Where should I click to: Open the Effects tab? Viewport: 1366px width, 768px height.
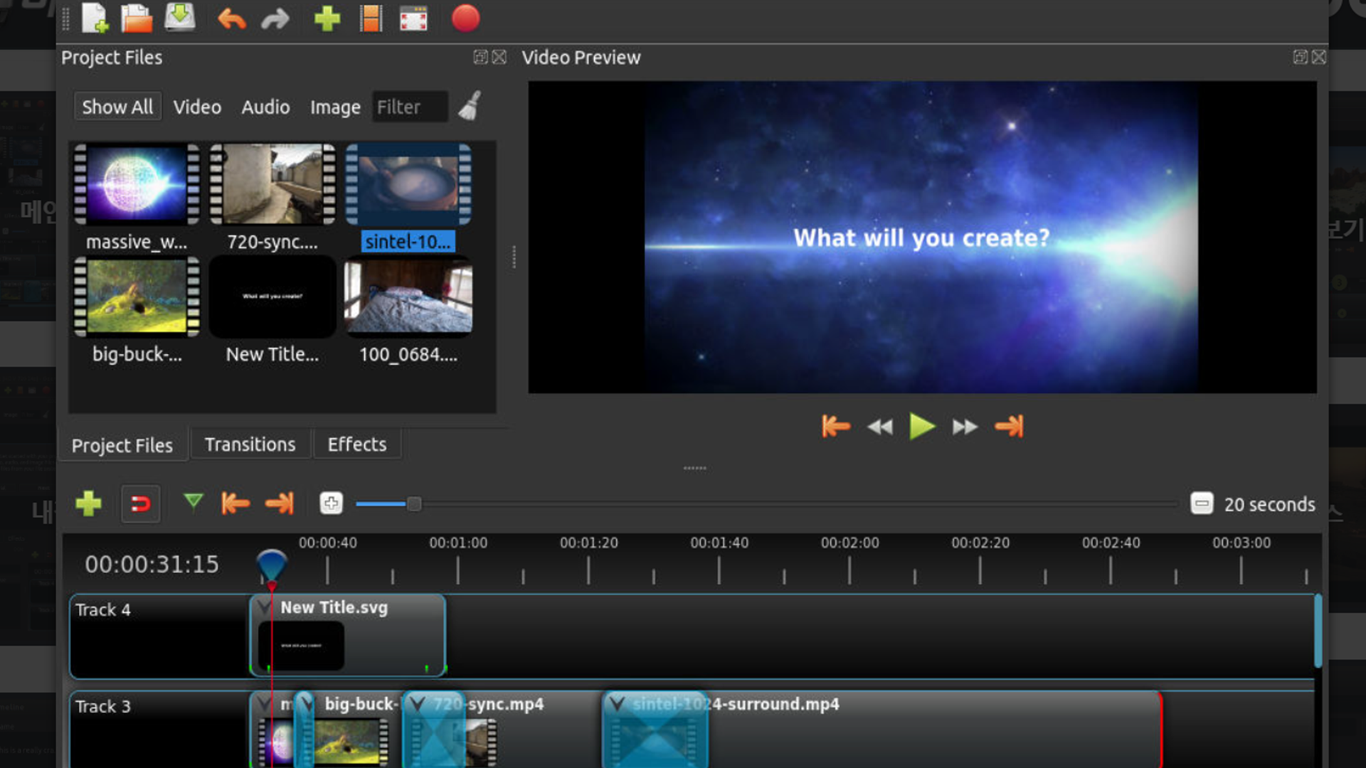[356, 444]
